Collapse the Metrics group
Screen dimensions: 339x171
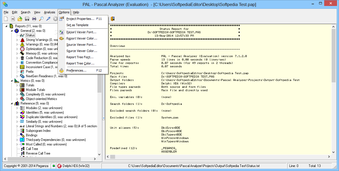coord(12,81)
